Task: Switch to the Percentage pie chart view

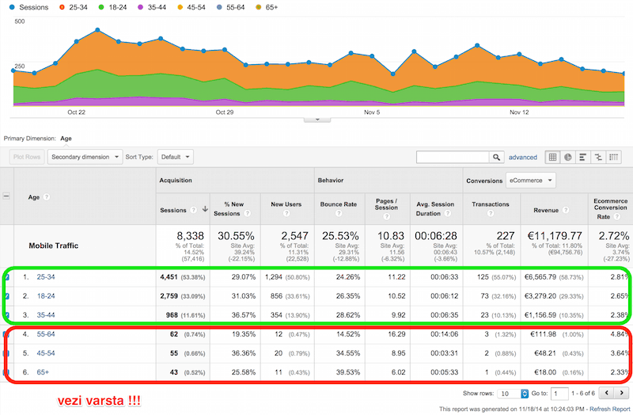Action: (567, 157)
